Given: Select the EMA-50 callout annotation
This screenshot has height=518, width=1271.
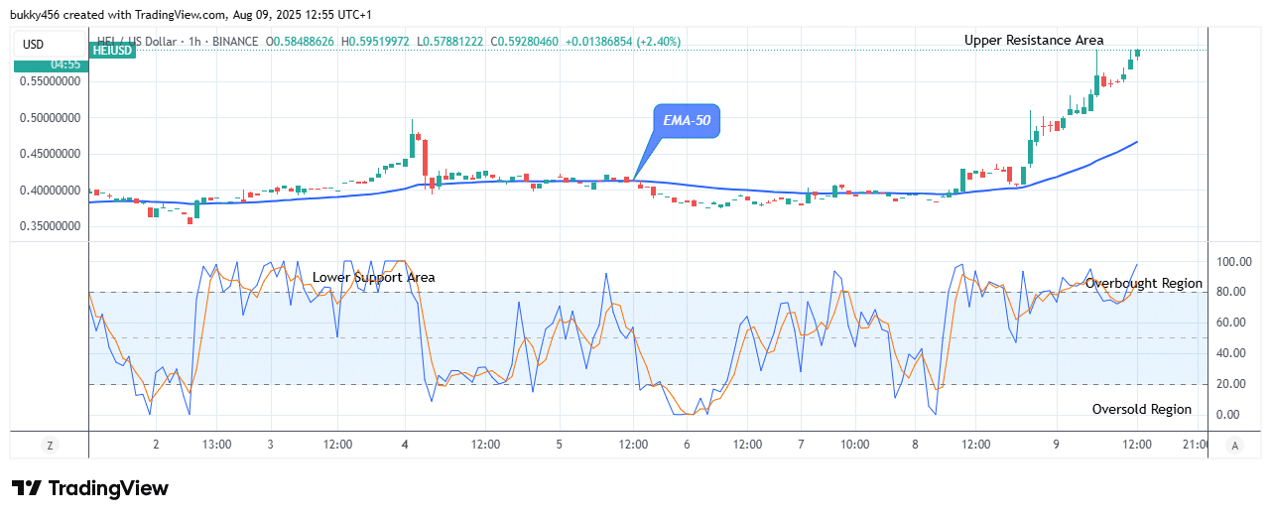Looking at the screenshot, I should [x=687, y=123].
